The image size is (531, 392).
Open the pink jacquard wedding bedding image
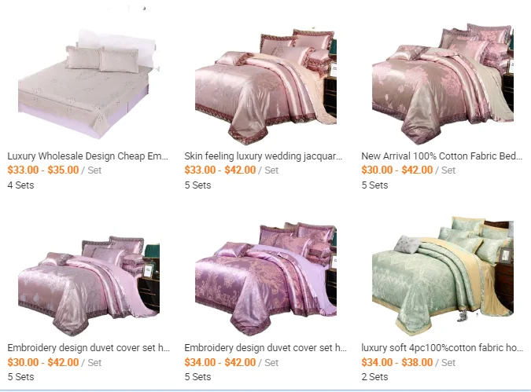[266, 85]
